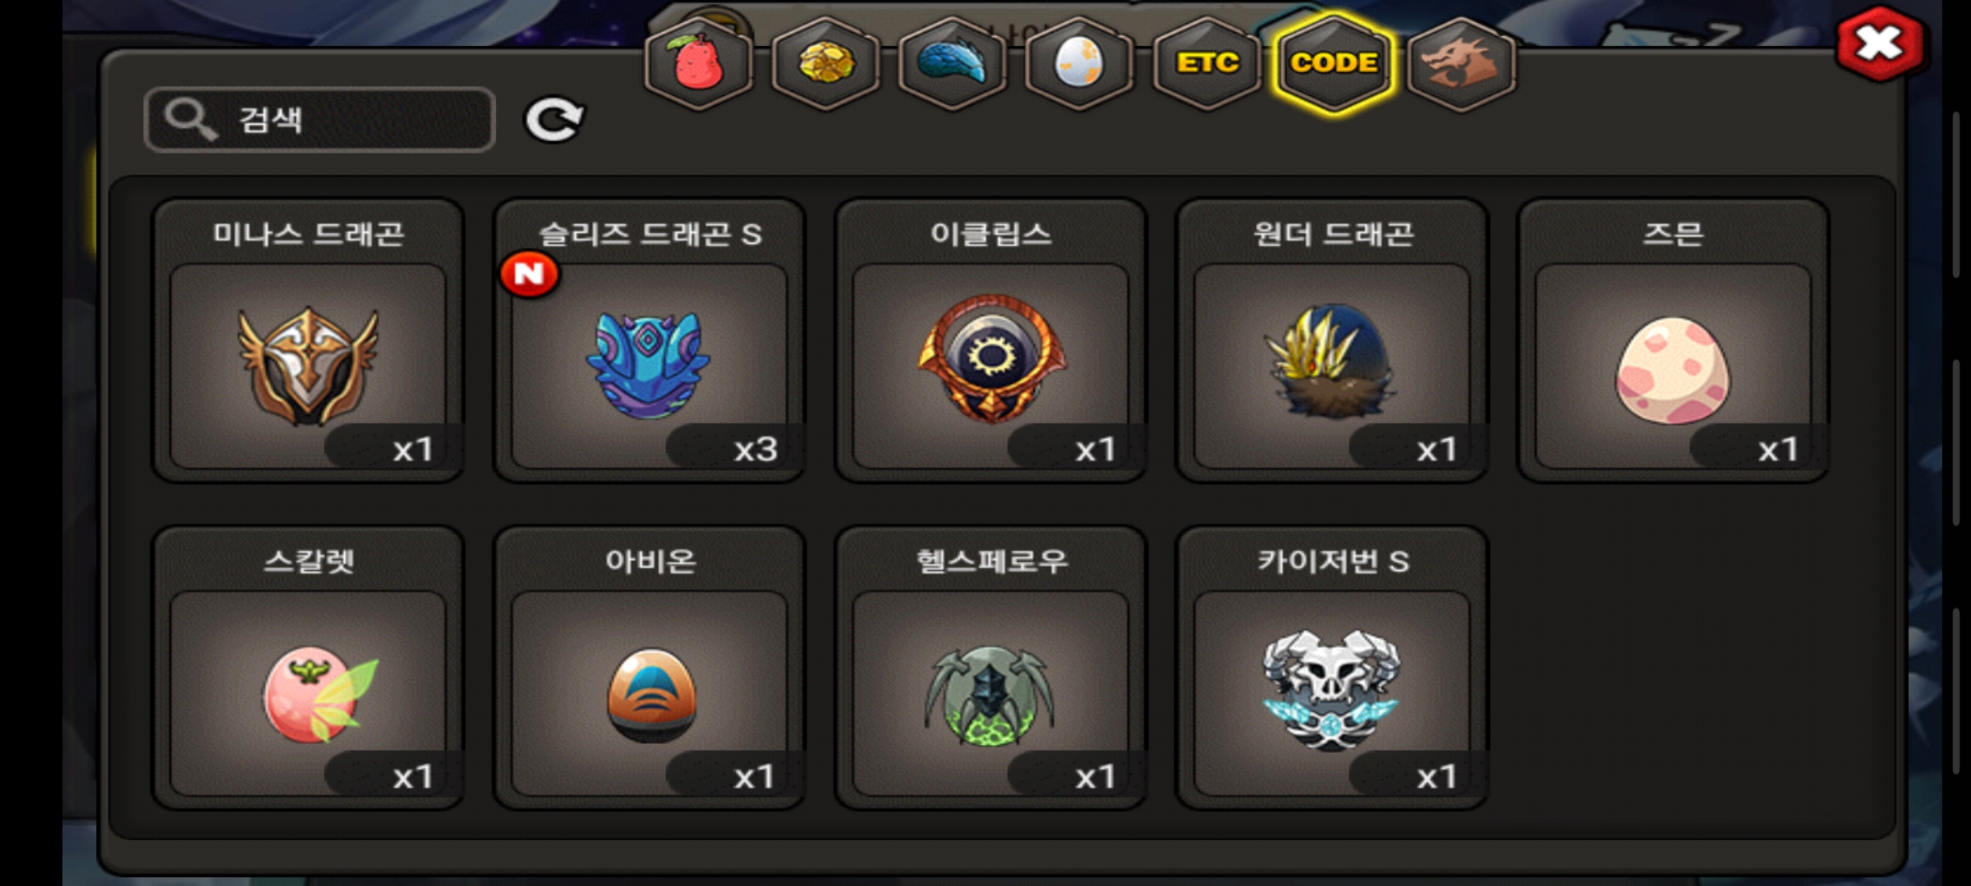Open the red fruit food category tab
The image size is (1971, 886).
698,64
